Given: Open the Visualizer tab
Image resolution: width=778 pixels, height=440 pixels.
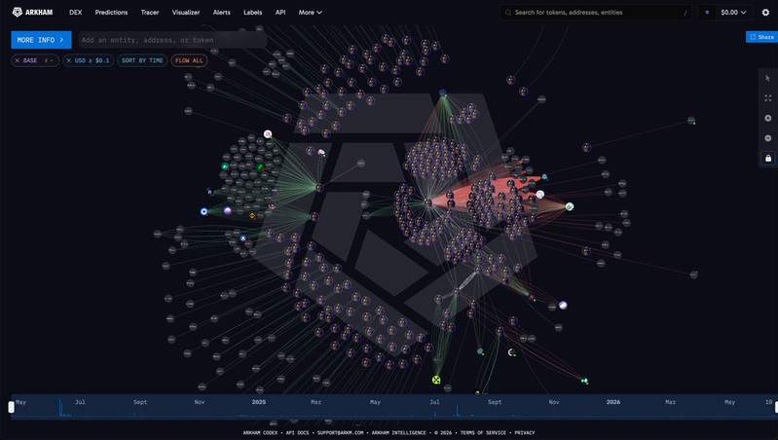Looking at the screenshot, I should [x=186, y=13].
